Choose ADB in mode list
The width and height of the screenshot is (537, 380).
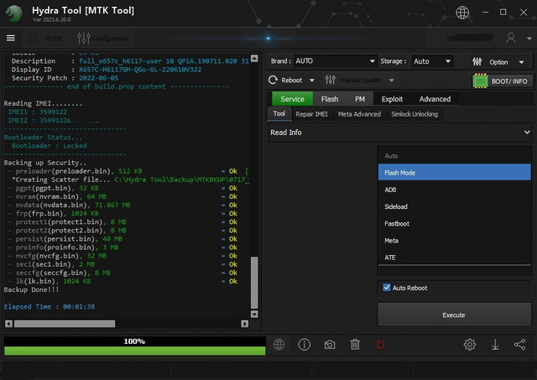[x=455, y=190]
